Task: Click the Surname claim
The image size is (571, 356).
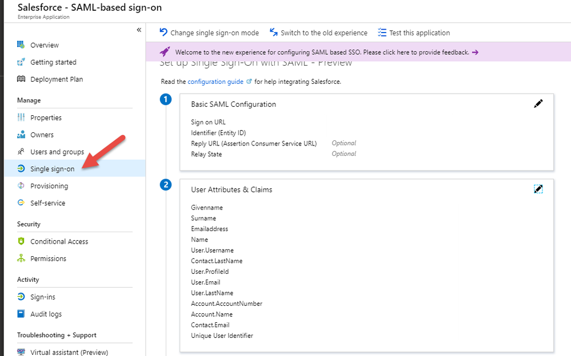Action: 203,218
